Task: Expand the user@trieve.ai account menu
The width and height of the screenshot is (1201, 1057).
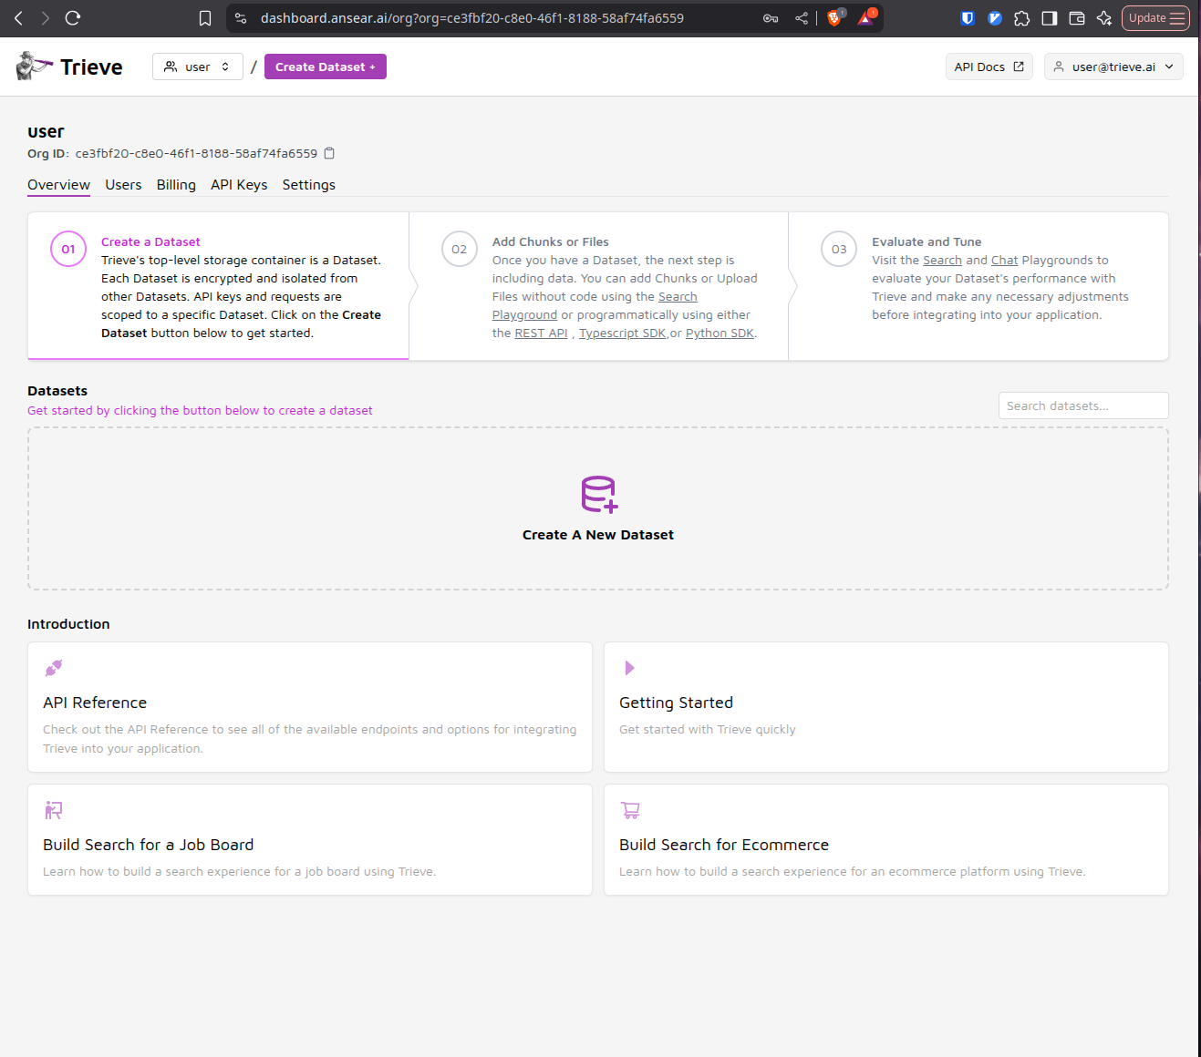Action: [1113, 67]
